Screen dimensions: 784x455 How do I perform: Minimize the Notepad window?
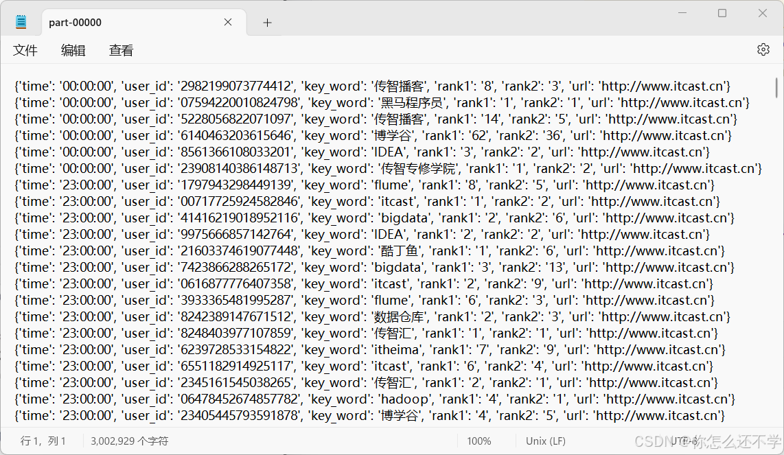pos(682,13)
